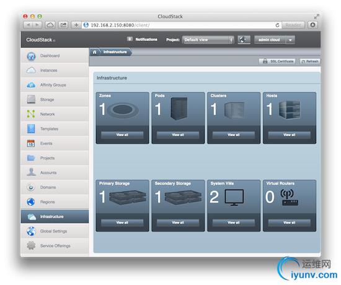The height and width of the screenshot is (285, 341).
Task: Click the address bar URL field
Action: tap(182, 25)
